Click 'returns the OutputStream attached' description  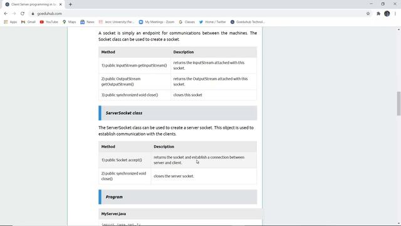[x=214, y=82]
